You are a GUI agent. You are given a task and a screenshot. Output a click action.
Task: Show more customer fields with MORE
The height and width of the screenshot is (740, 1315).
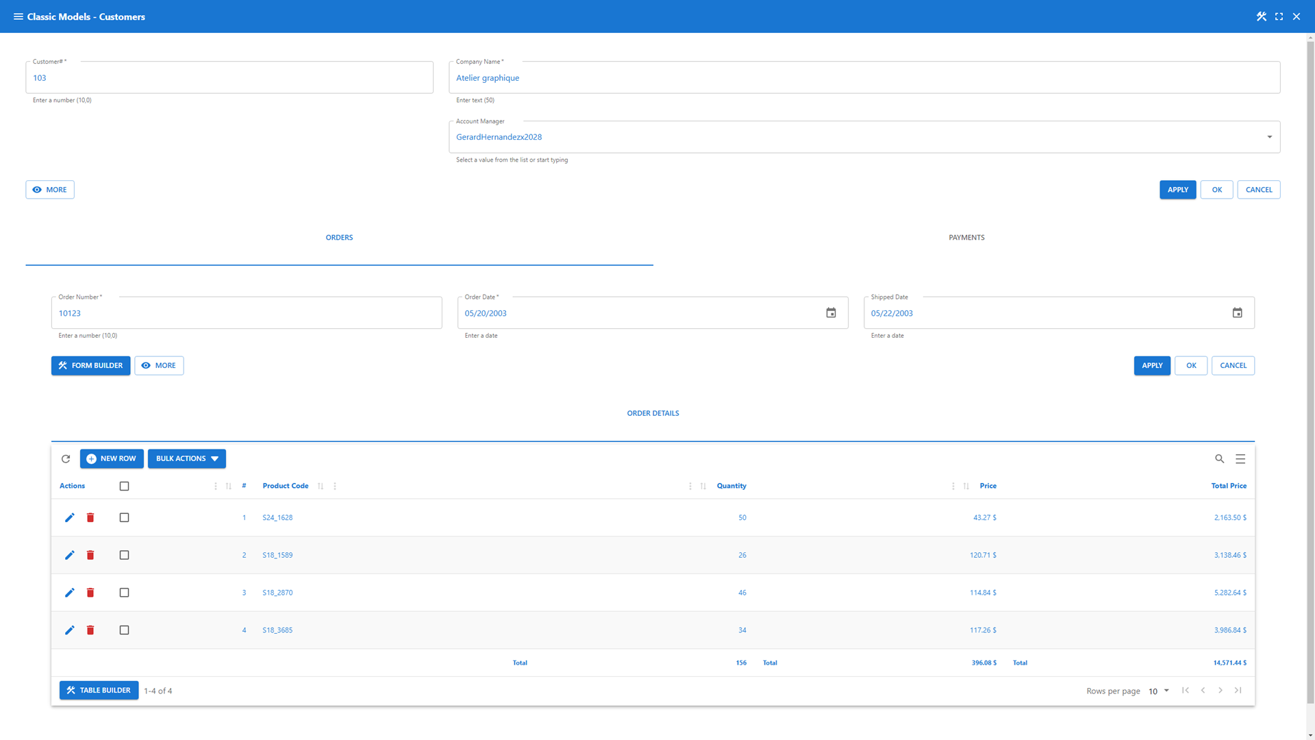pos(50,190)
